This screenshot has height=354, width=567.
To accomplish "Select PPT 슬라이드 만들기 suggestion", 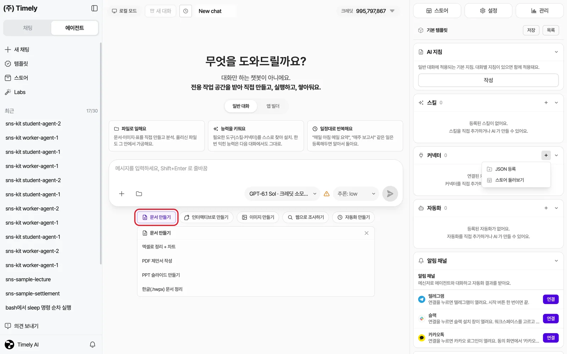I will tap(256, 275).
